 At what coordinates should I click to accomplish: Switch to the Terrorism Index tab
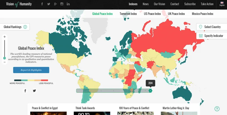(x=128, y=14)
